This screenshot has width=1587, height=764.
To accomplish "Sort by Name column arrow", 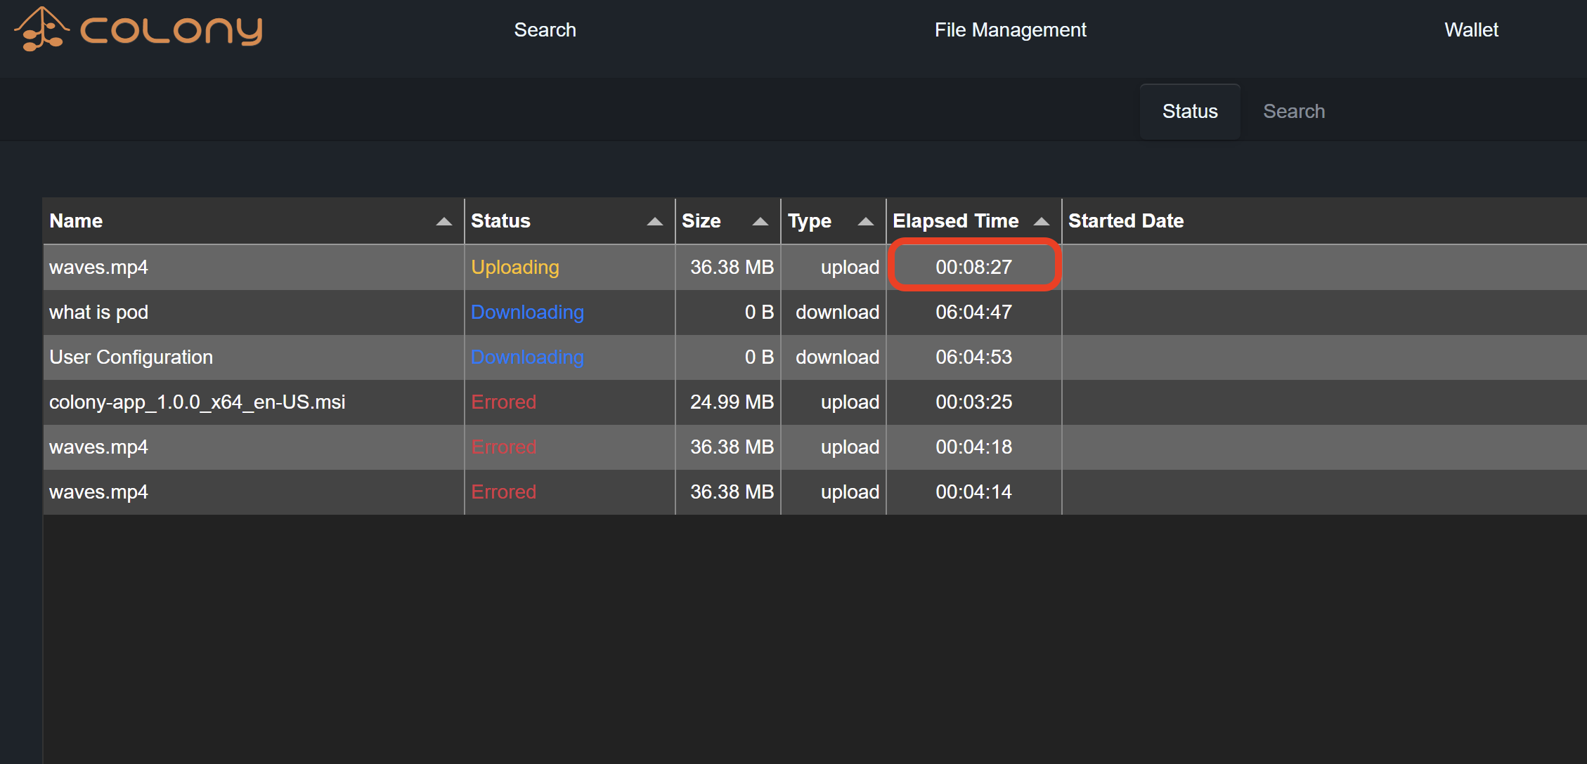I will pyautogui.click(x=443, y=221).
